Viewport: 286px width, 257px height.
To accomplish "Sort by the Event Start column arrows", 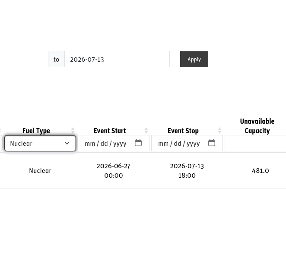I will point(146,131).
